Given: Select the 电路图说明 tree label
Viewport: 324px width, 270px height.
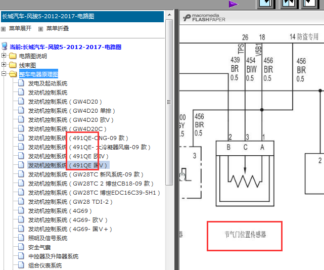Looking at the screenshot, I should tap(33, 56).
